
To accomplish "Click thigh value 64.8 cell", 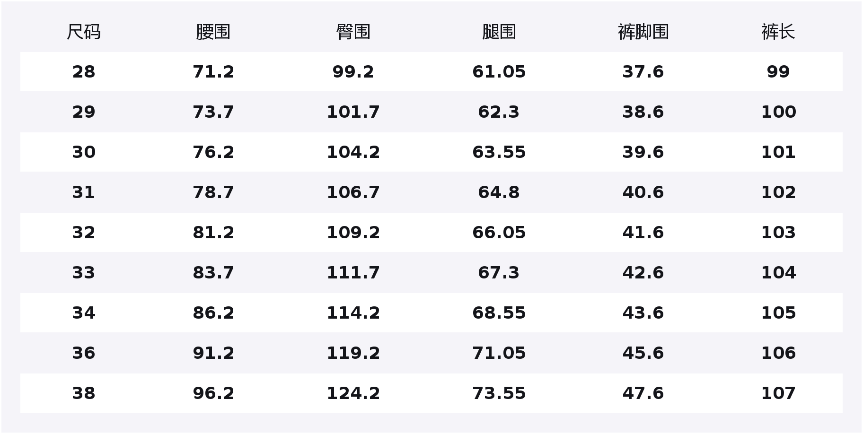I will click(499, 192).
